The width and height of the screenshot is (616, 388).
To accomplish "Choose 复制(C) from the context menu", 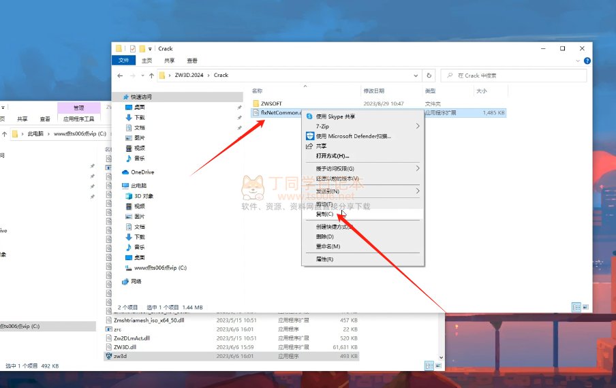I will (x=324, y=214).
